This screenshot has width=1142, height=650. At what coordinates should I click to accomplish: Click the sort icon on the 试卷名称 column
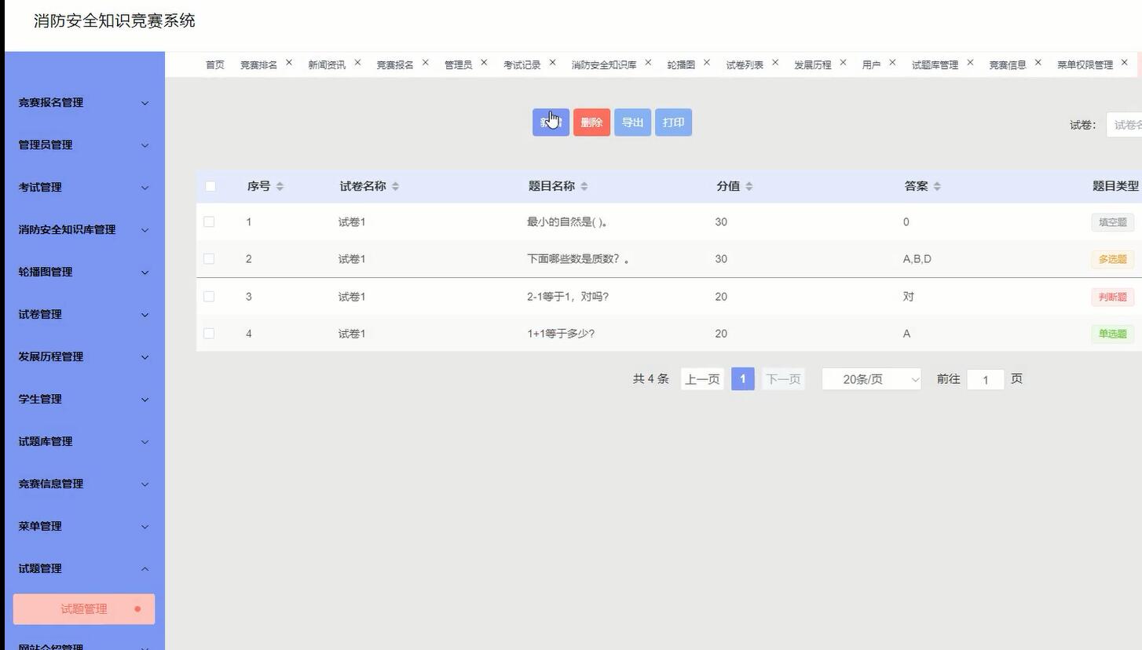(396, 186)
